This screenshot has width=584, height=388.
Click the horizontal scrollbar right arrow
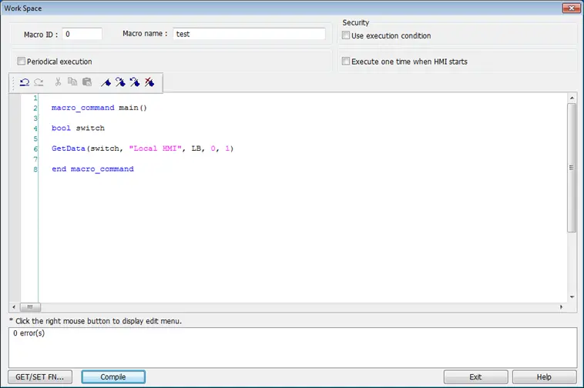click(562, 307)
